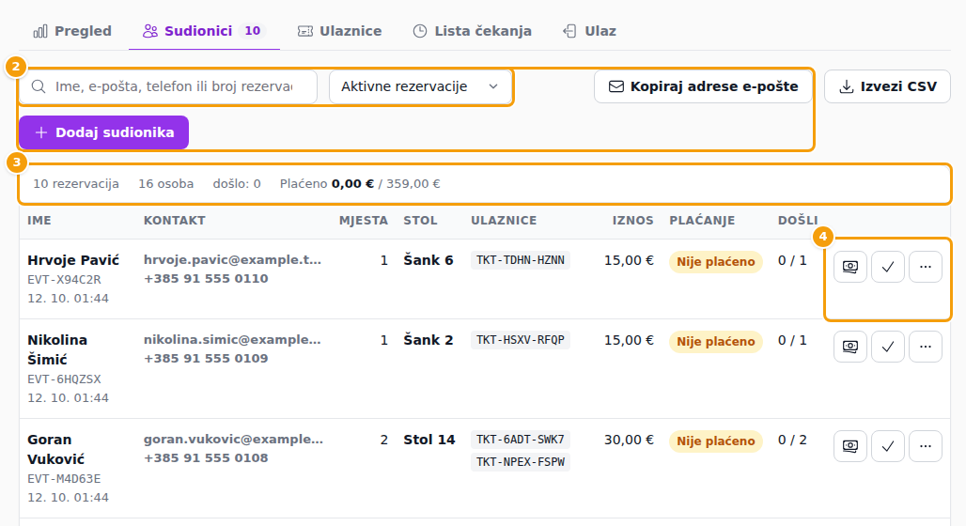The width and height of the screenshot is (966, 526).
Task: Click table label Šank 6
Action: point(428,260)
